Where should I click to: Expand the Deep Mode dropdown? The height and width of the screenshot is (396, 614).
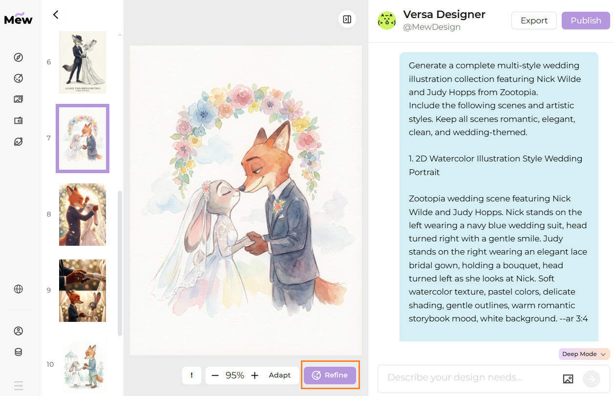(x=584, y=354)
